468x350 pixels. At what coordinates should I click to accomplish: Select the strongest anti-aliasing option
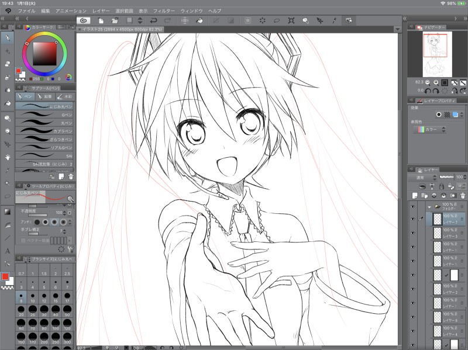click(63, 222)
